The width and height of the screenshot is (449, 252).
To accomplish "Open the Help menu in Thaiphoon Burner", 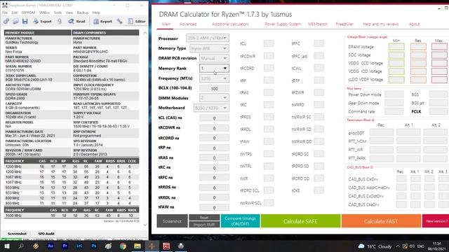I will [96, 13].
